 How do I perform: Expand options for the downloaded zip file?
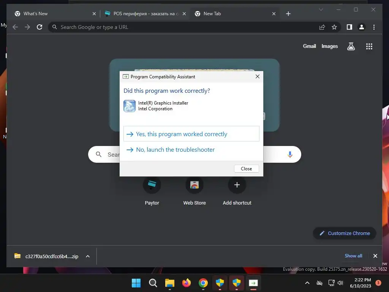click(x=88, y=256)
